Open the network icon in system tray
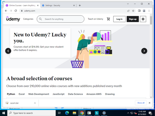This screenshot has height=116, width=155. [132, 113]
